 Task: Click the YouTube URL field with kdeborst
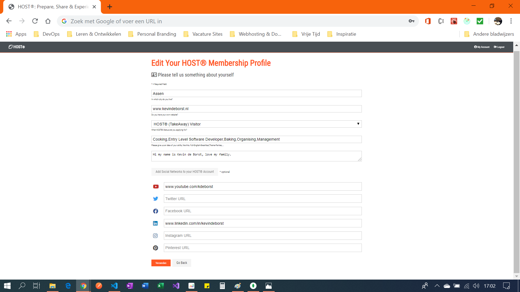click(x=263, y=187)
